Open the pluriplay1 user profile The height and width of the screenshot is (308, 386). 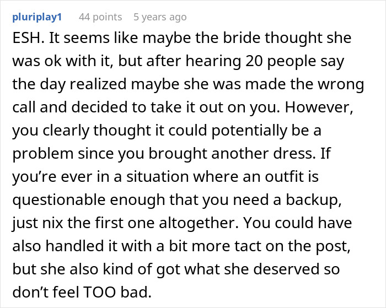coord(36,17)
